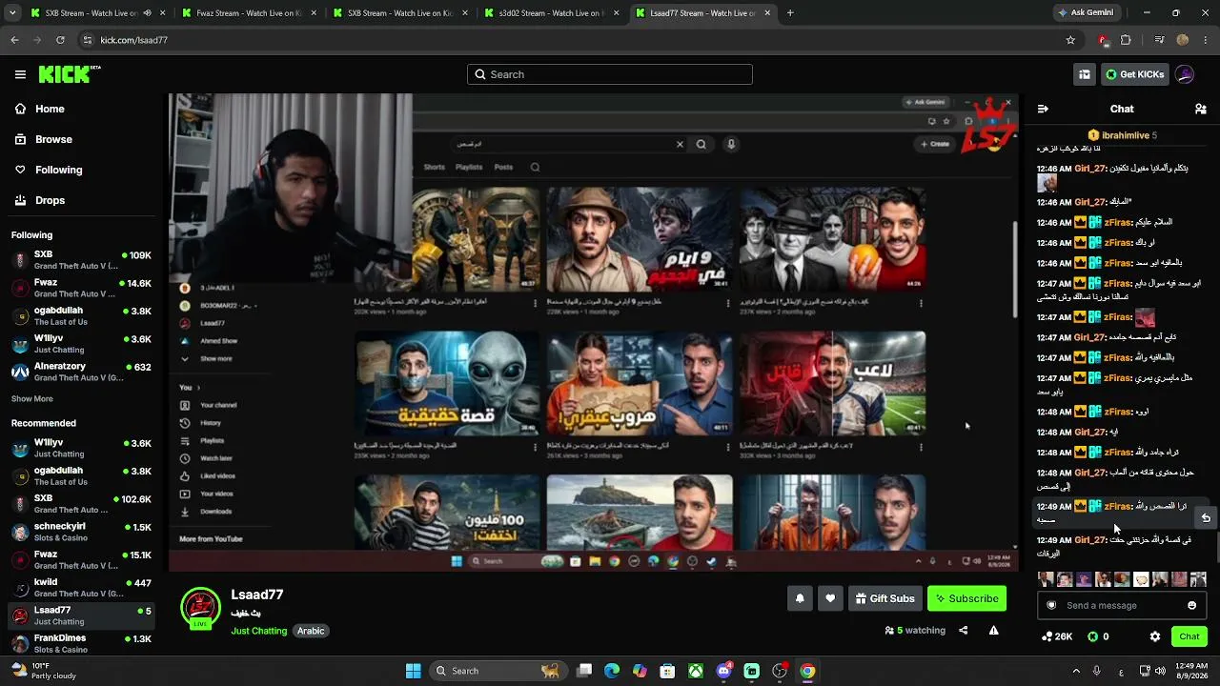Open the Chrome extensions puzzle icon
Screen dimensions: 1220x686
[1126, 40]
